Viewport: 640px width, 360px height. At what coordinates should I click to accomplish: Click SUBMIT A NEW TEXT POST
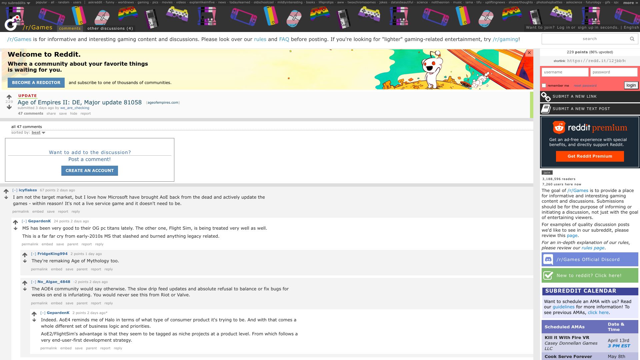(590, 109)
